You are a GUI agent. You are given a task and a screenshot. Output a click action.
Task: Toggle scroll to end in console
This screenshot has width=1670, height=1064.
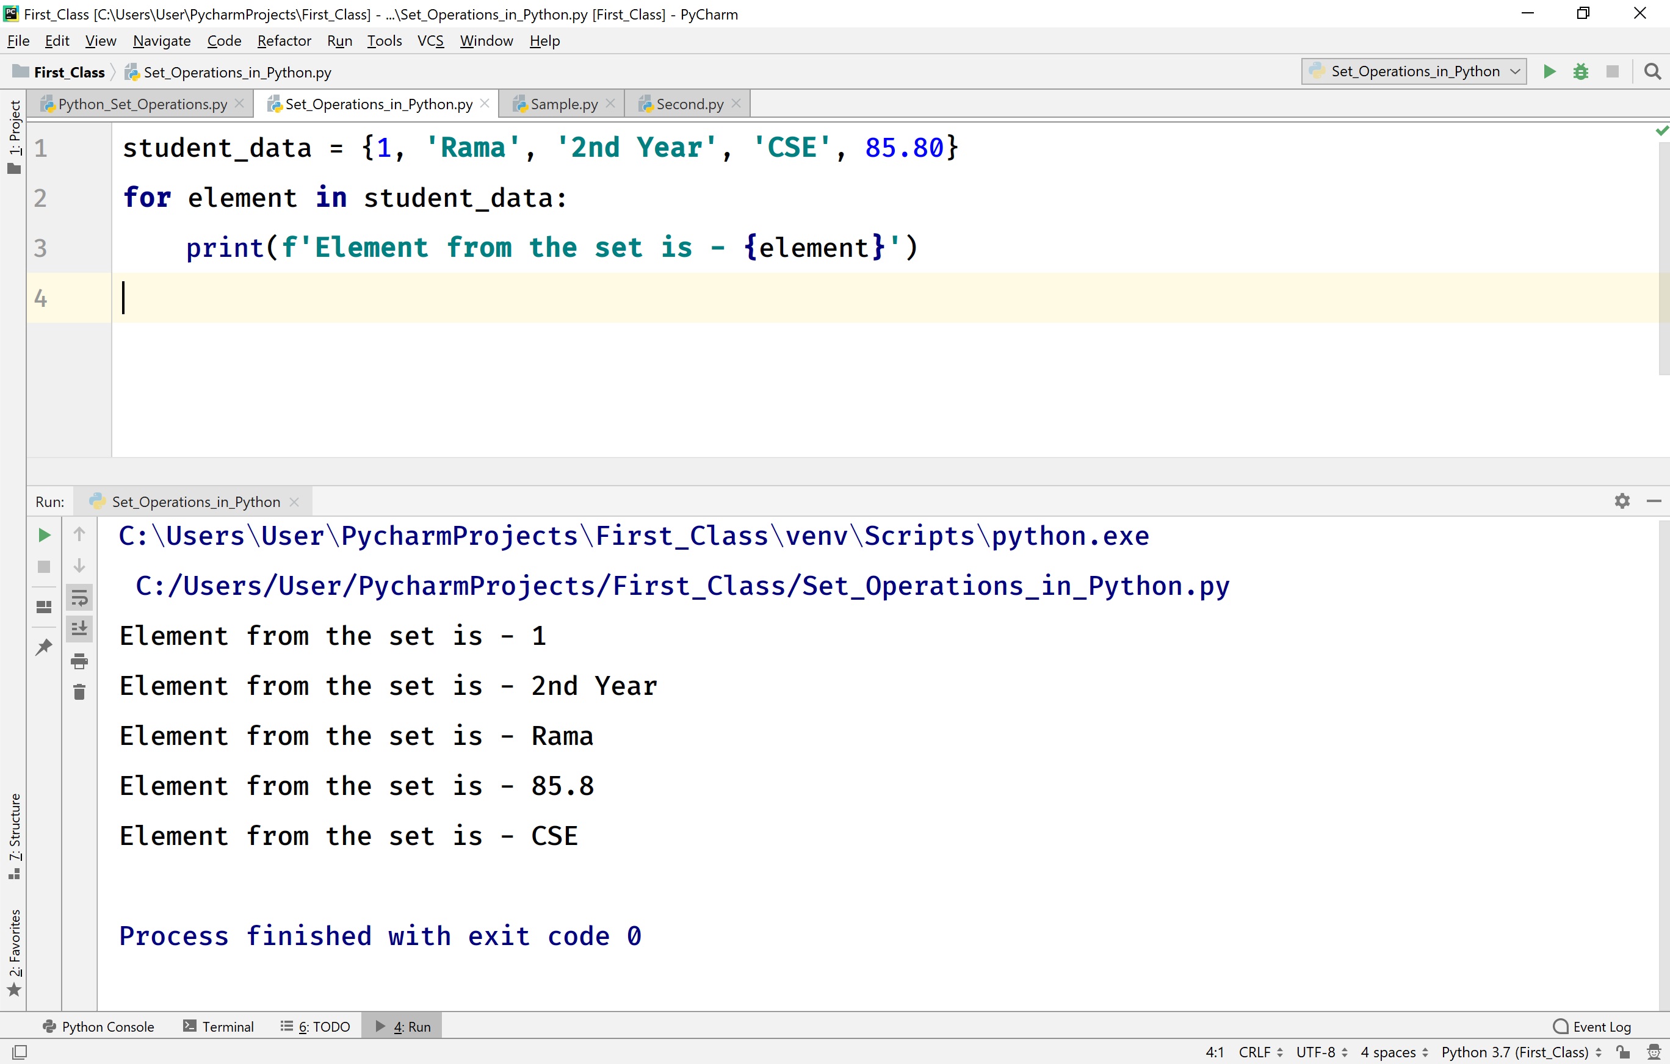79,628
